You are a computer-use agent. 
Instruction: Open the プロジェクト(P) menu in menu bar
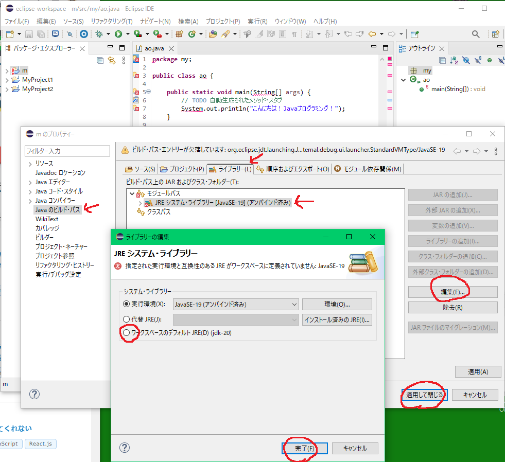(x=223, y=21)
